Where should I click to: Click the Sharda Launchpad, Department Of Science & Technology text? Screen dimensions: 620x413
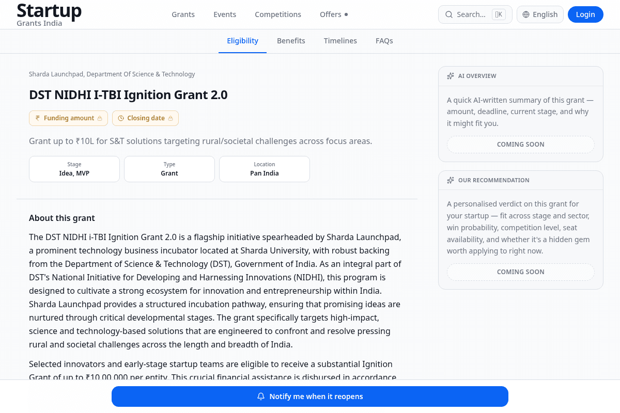pyautogui.click(x=112, y=74)
